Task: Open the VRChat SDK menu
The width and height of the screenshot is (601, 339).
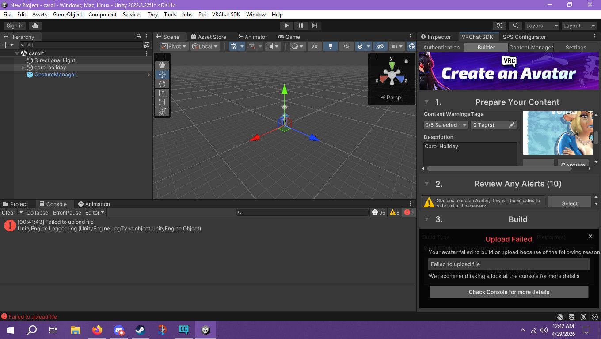Action: click(x=226, y=15)
